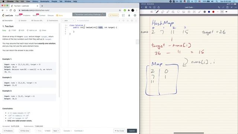Toggle Autocomplete in the code editor

pos(83,20)
